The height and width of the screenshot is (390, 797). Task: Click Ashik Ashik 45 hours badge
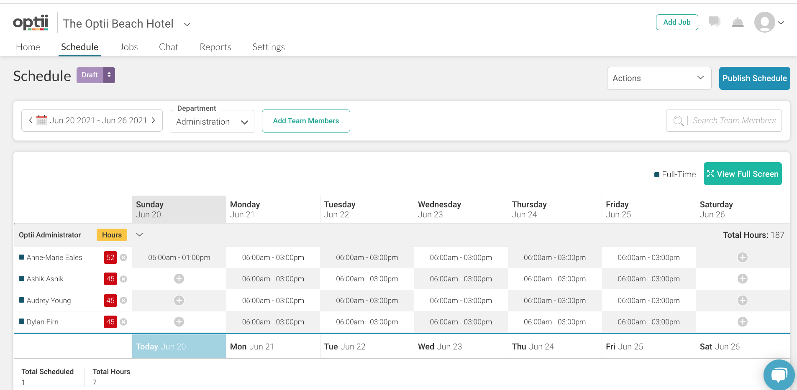pos(110,279)
